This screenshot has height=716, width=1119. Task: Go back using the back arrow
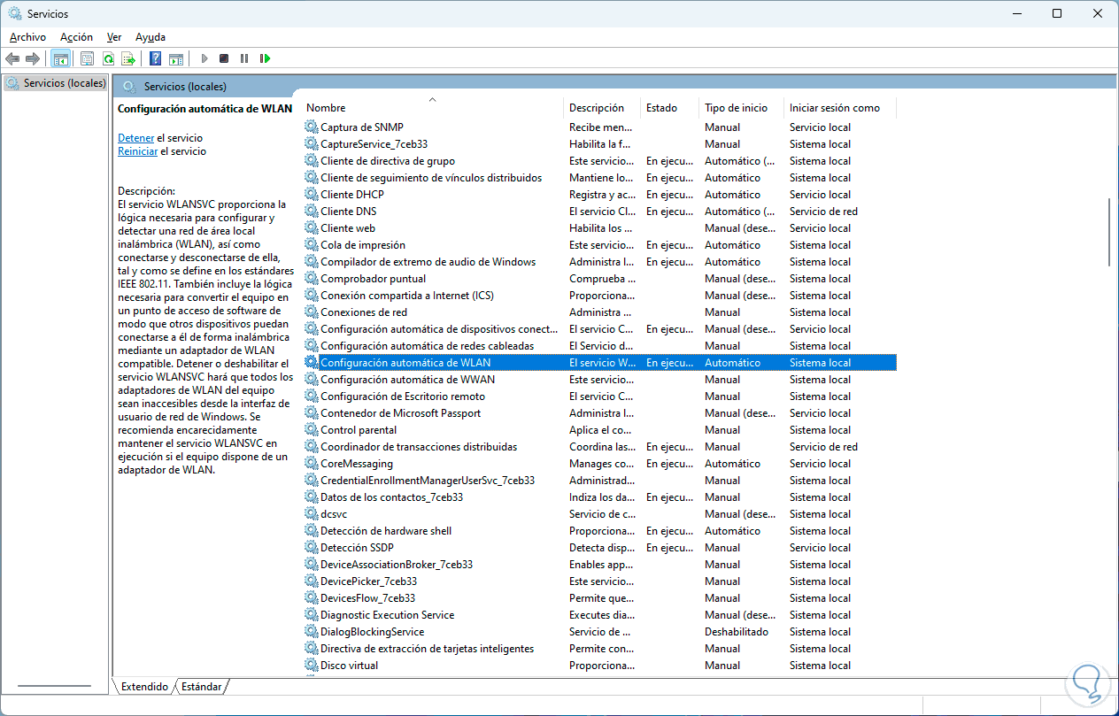point(12,58)
